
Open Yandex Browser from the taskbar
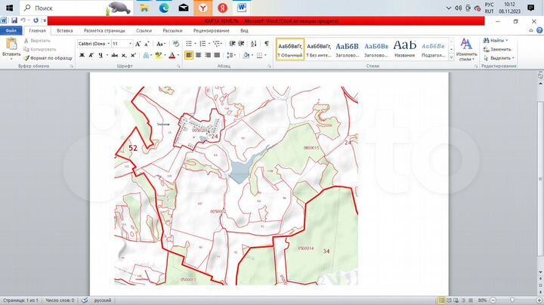(x=203, y=8)
